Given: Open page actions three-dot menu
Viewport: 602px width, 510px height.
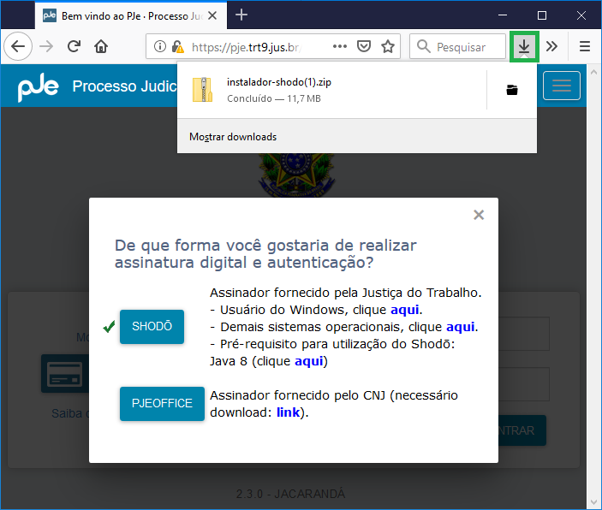Looking at the screenshot, I should point(340,46).
